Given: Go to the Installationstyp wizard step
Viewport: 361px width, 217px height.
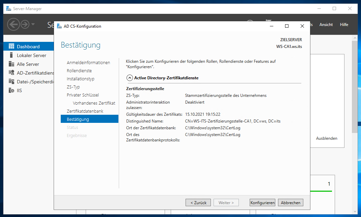Looking at the screenshot, I should click(x=81, y=79).
